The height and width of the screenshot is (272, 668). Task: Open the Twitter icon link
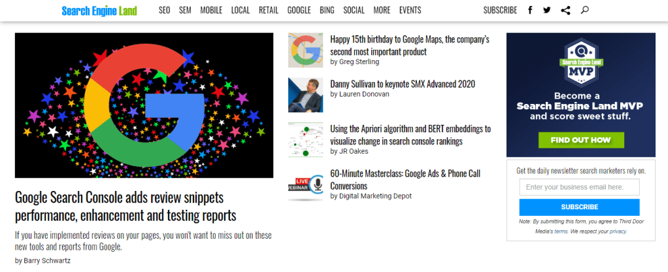(x=547, y=10)
